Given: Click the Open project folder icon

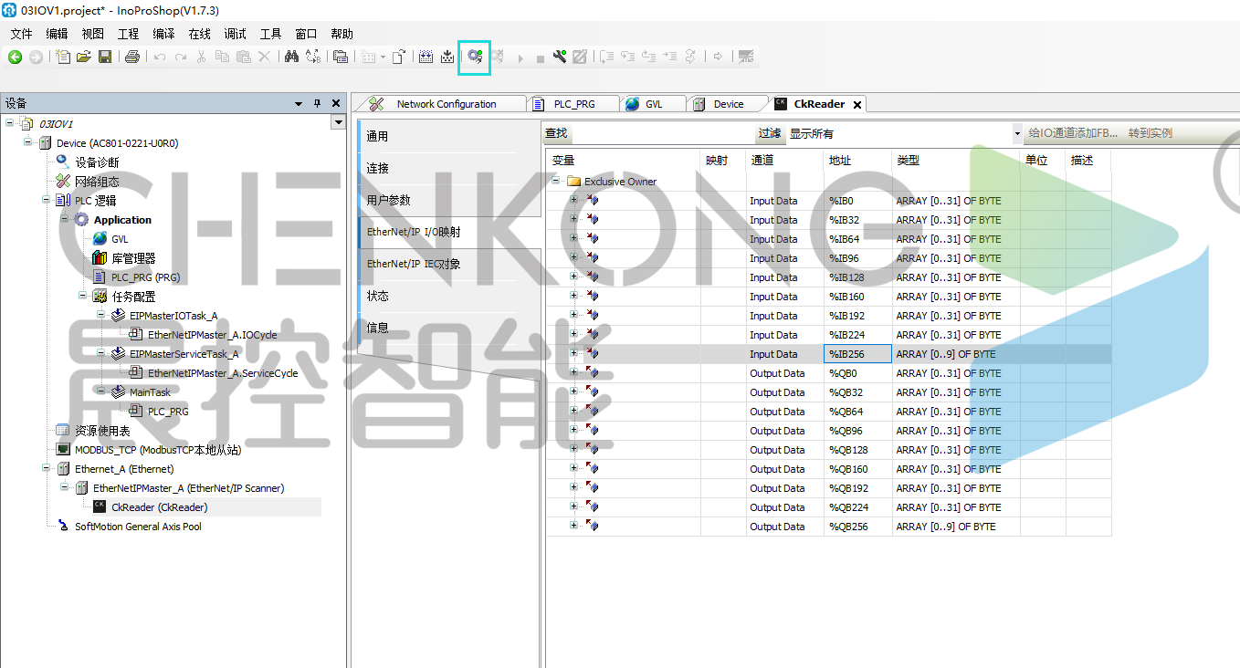Looking at the screenshot, I should coord(84,57).
